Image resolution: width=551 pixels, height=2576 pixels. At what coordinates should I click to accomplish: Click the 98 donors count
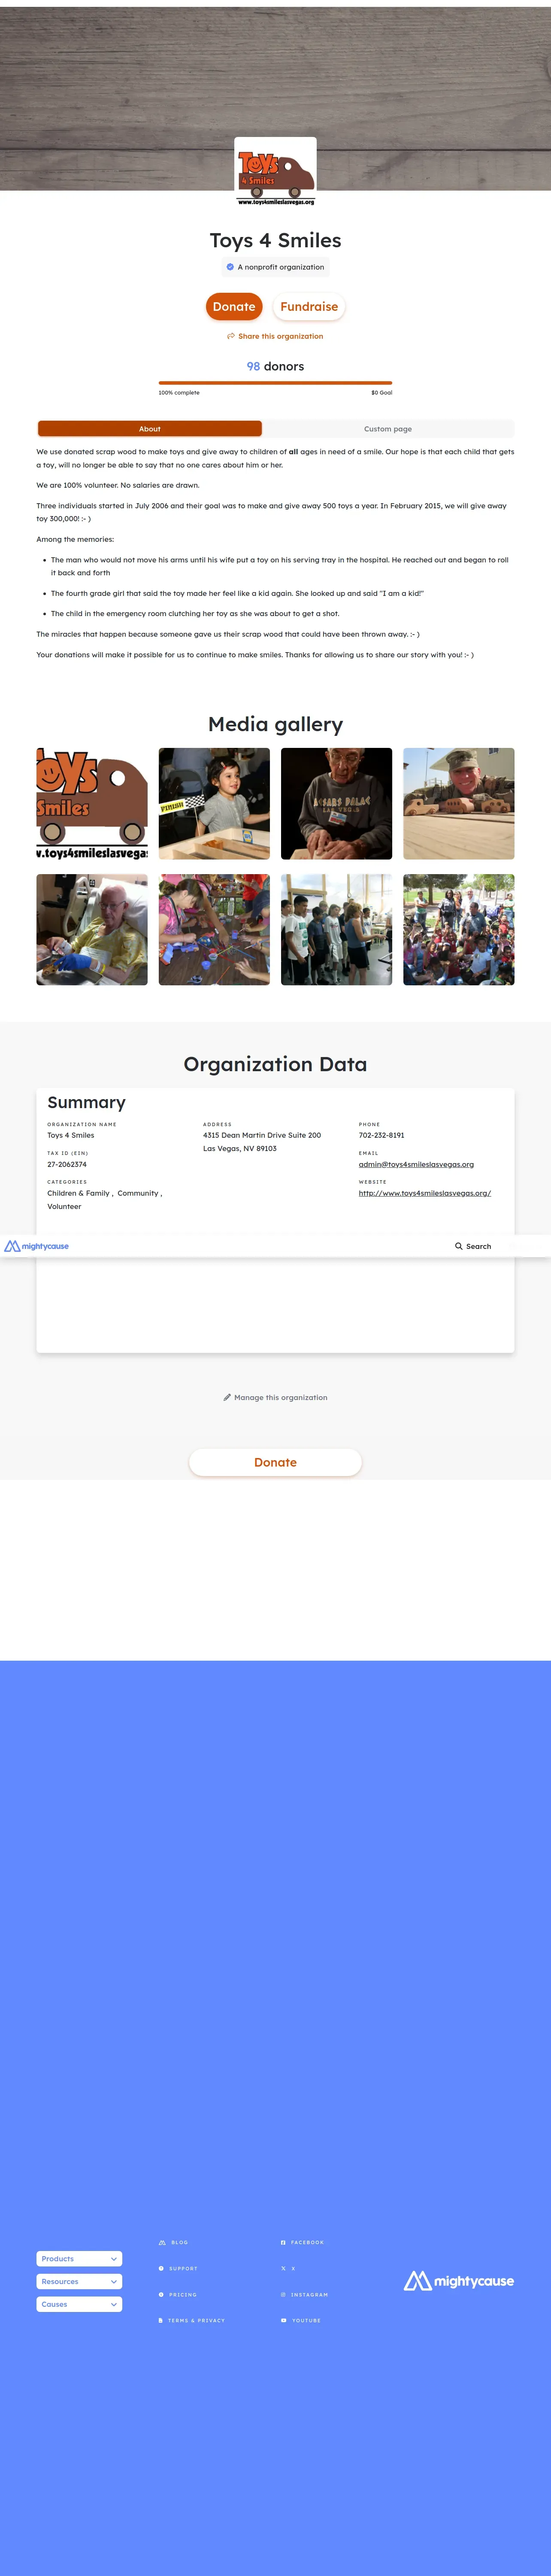coord(275,366)
